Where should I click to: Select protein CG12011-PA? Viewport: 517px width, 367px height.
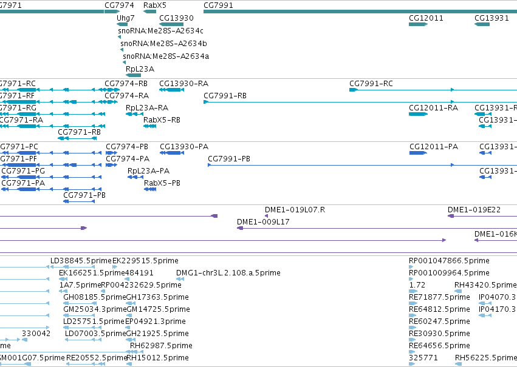click(x=434, y=147)
